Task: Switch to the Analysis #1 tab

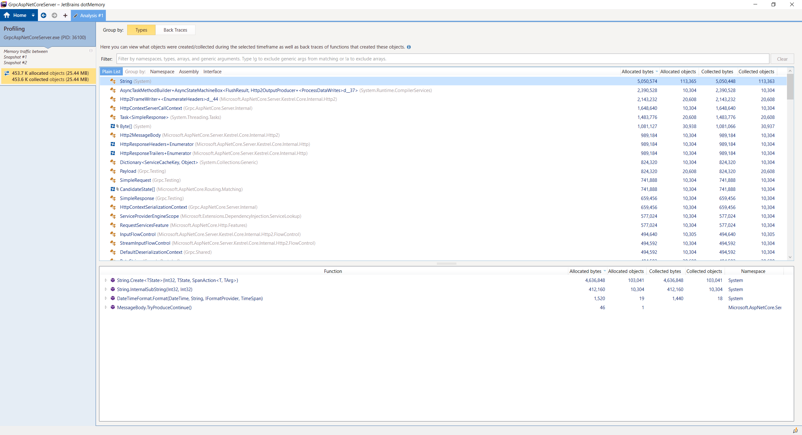Action: pyautogui.click(x=88, y=15)
